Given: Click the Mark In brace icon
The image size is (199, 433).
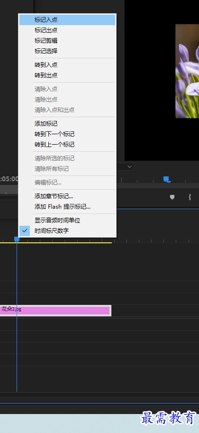Looking at the screenshot, I should click(x=190, y=197).
